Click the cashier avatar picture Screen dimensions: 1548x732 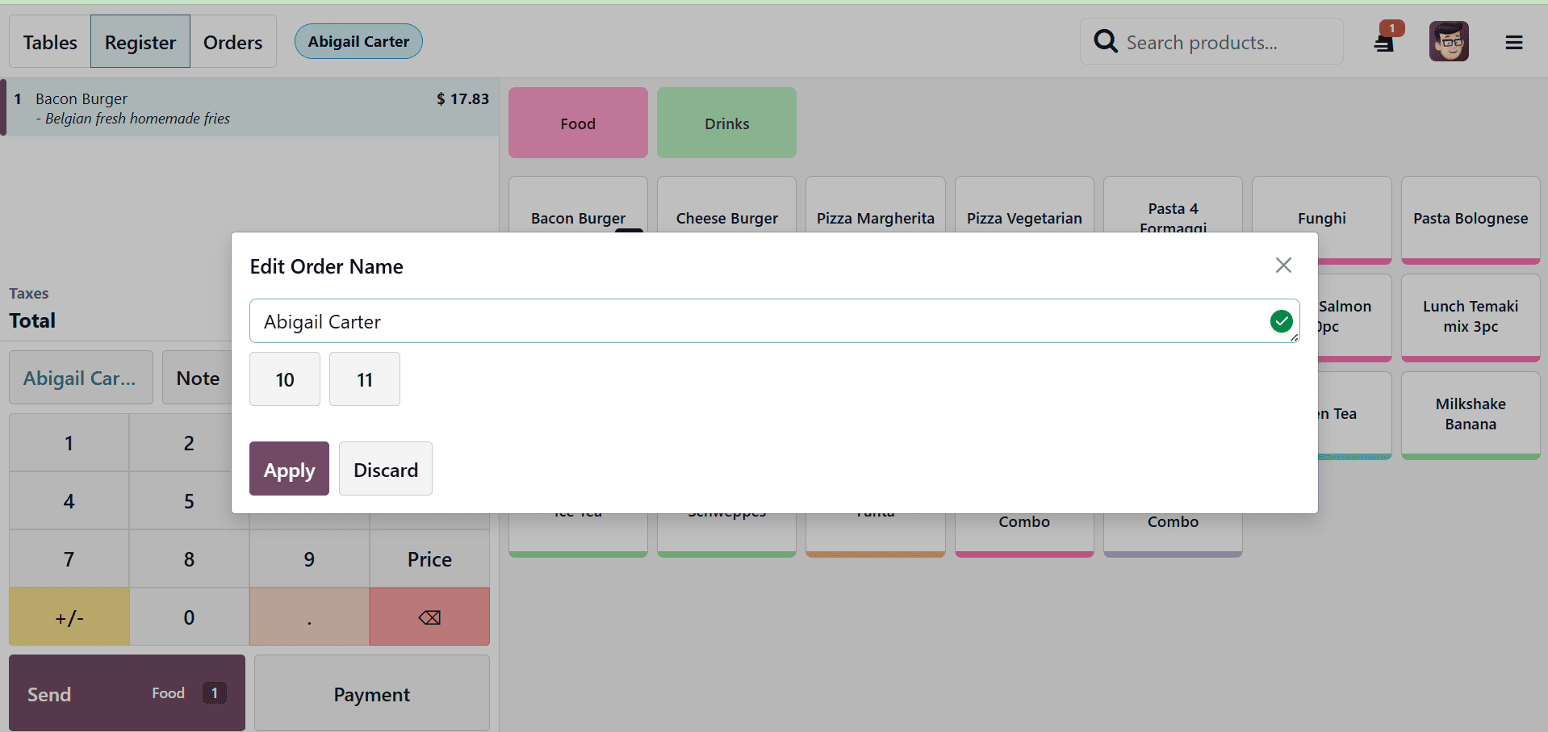(x=1449, y=41)
